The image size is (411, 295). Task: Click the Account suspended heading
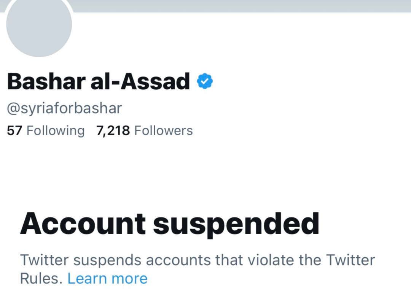(170, 224)
